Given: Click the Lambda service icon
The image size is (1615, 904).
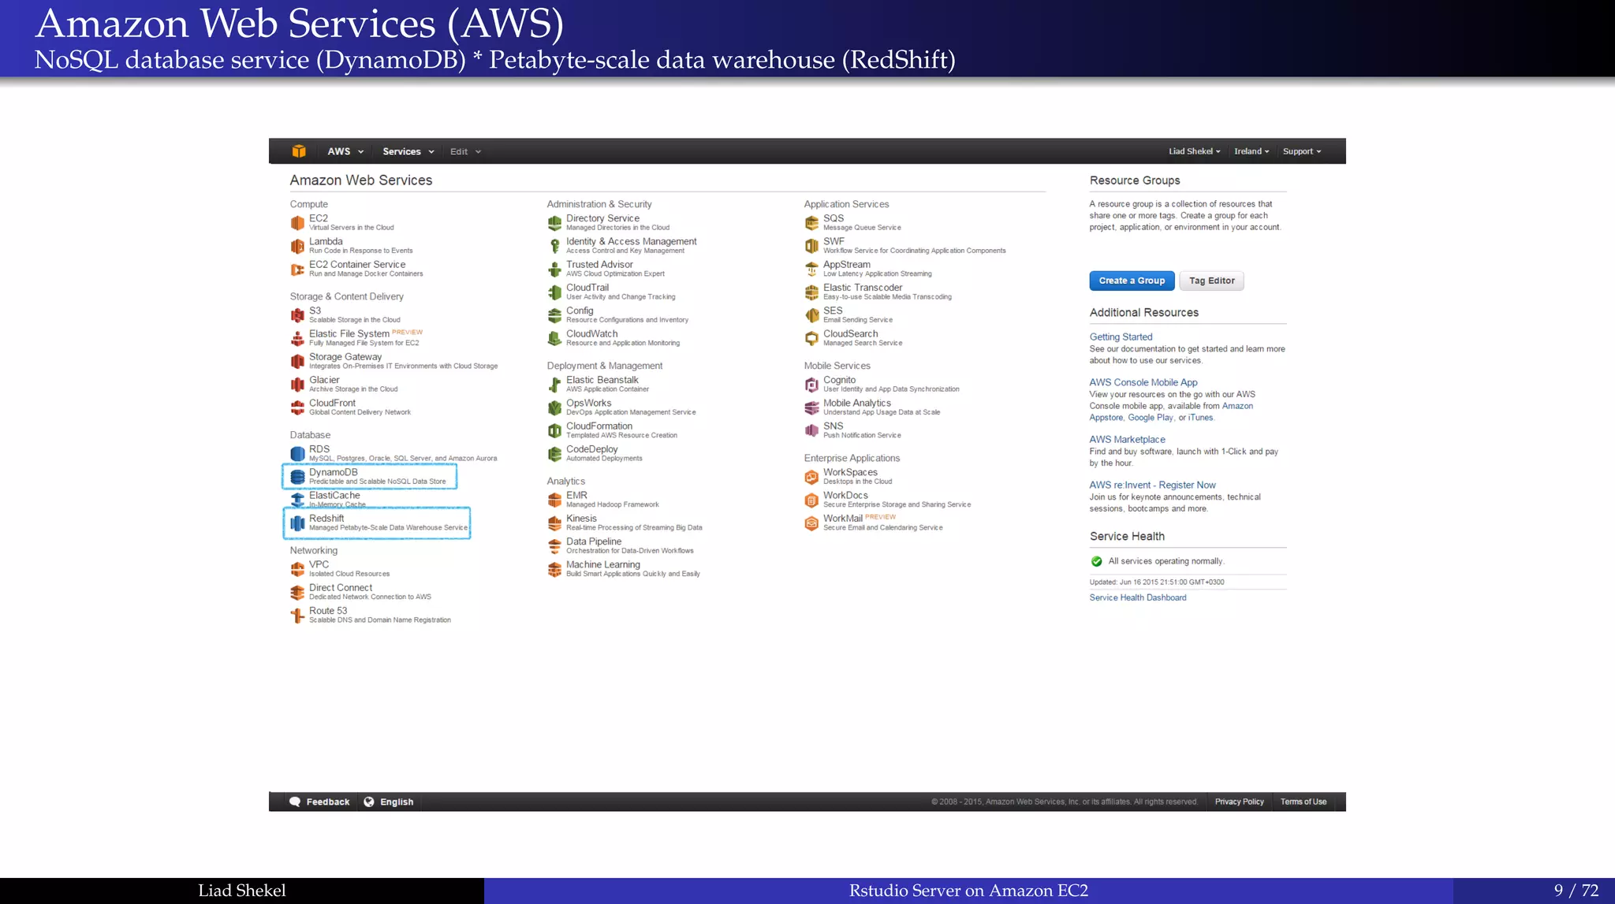Looking at the screenshot, I should point(297,246).
